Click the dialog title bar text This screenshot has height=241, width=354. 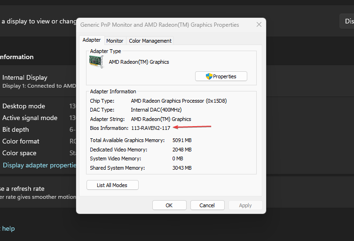[x=160, y=25]
